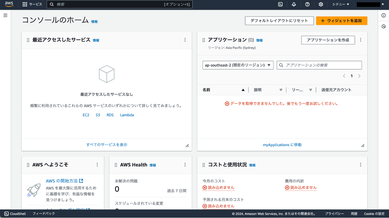Click the アプリケーションの検索 field
This screenshot has width=389, height=218.
[x=319, y=65]
